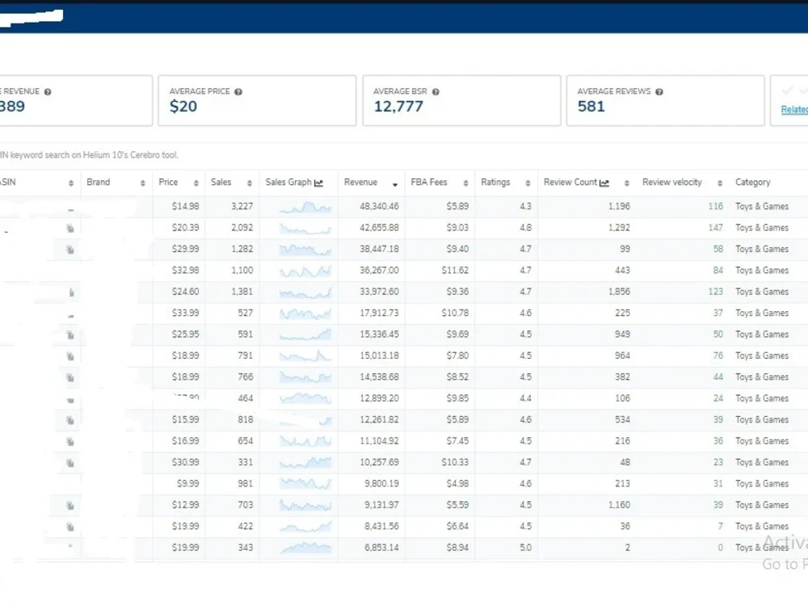
Task: Copy ASIN in the 422 sales row
Action: [x=70, y=527]
